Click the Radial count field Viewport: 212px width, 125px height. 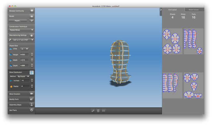(x=26, y=86)
